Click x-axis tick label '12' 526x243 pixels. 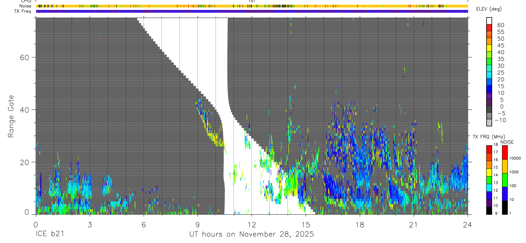click(x=251, y=225)
